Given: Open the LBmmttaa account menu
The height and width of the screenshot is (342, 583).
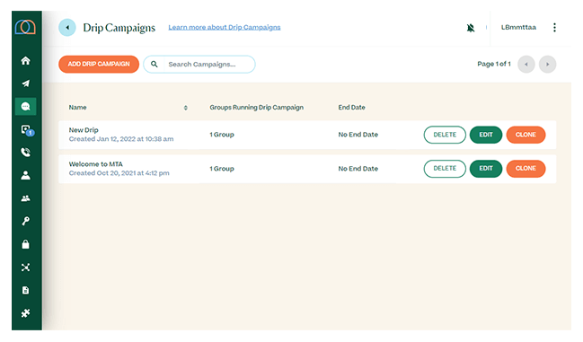Looking at the screenshot, I should (518, 27).
